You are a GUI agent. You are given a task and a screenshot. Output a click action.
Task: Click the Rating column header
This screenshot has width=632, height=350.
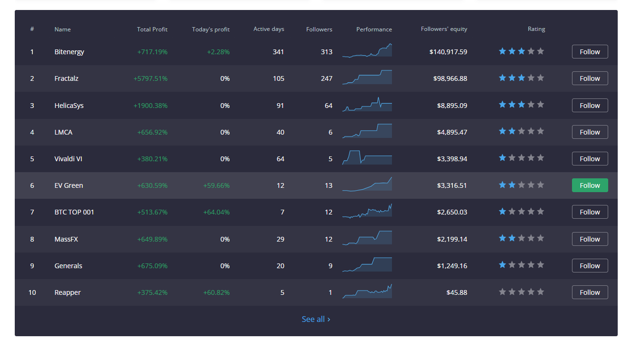pos(536,29)
